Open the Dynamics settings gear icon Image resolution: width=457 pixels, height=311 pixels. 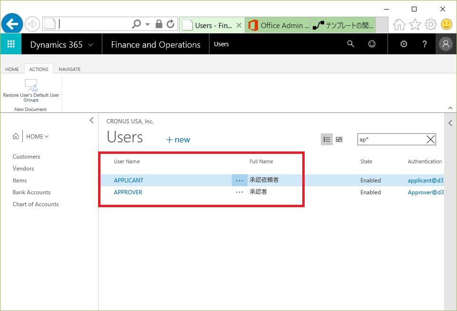coord(404,44)
